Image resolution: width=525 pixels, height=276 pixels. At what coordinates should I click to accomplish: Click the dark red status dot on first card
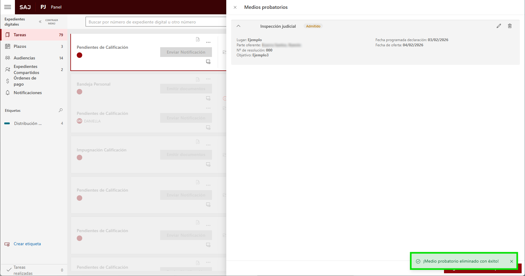(79, 55)
